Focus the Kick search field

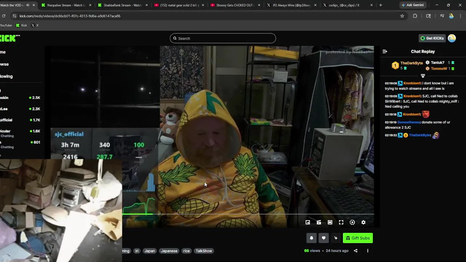pos(223,38)
